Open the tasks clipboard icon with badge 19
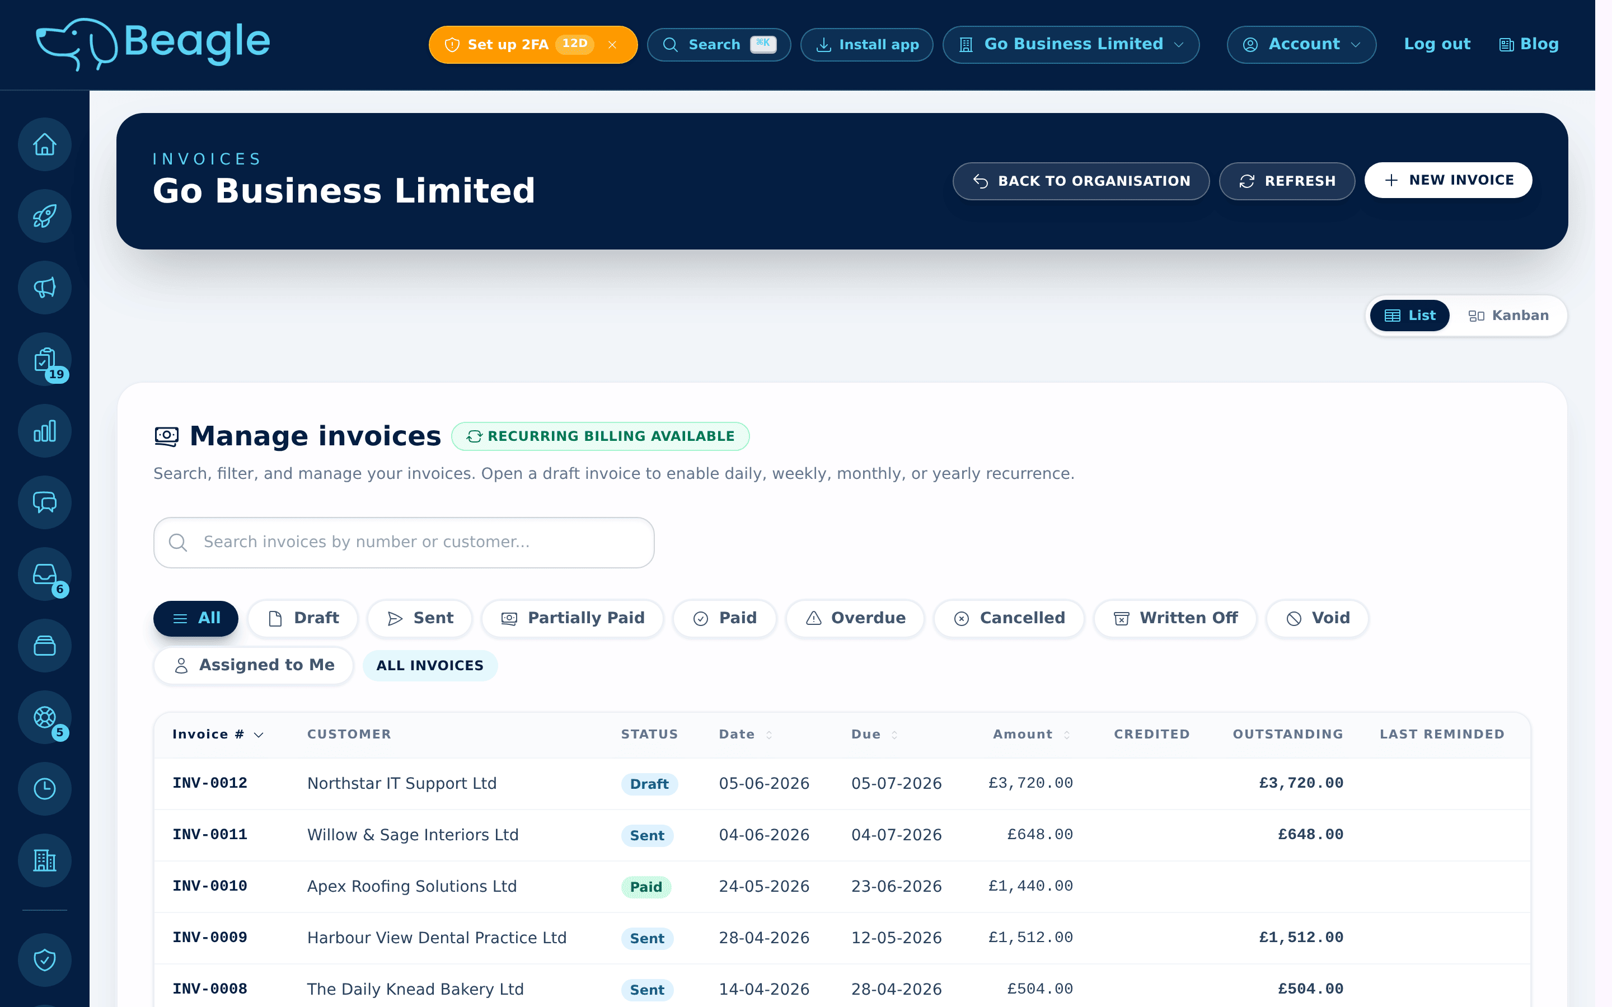The image size is (1612, 1007). 45,359
